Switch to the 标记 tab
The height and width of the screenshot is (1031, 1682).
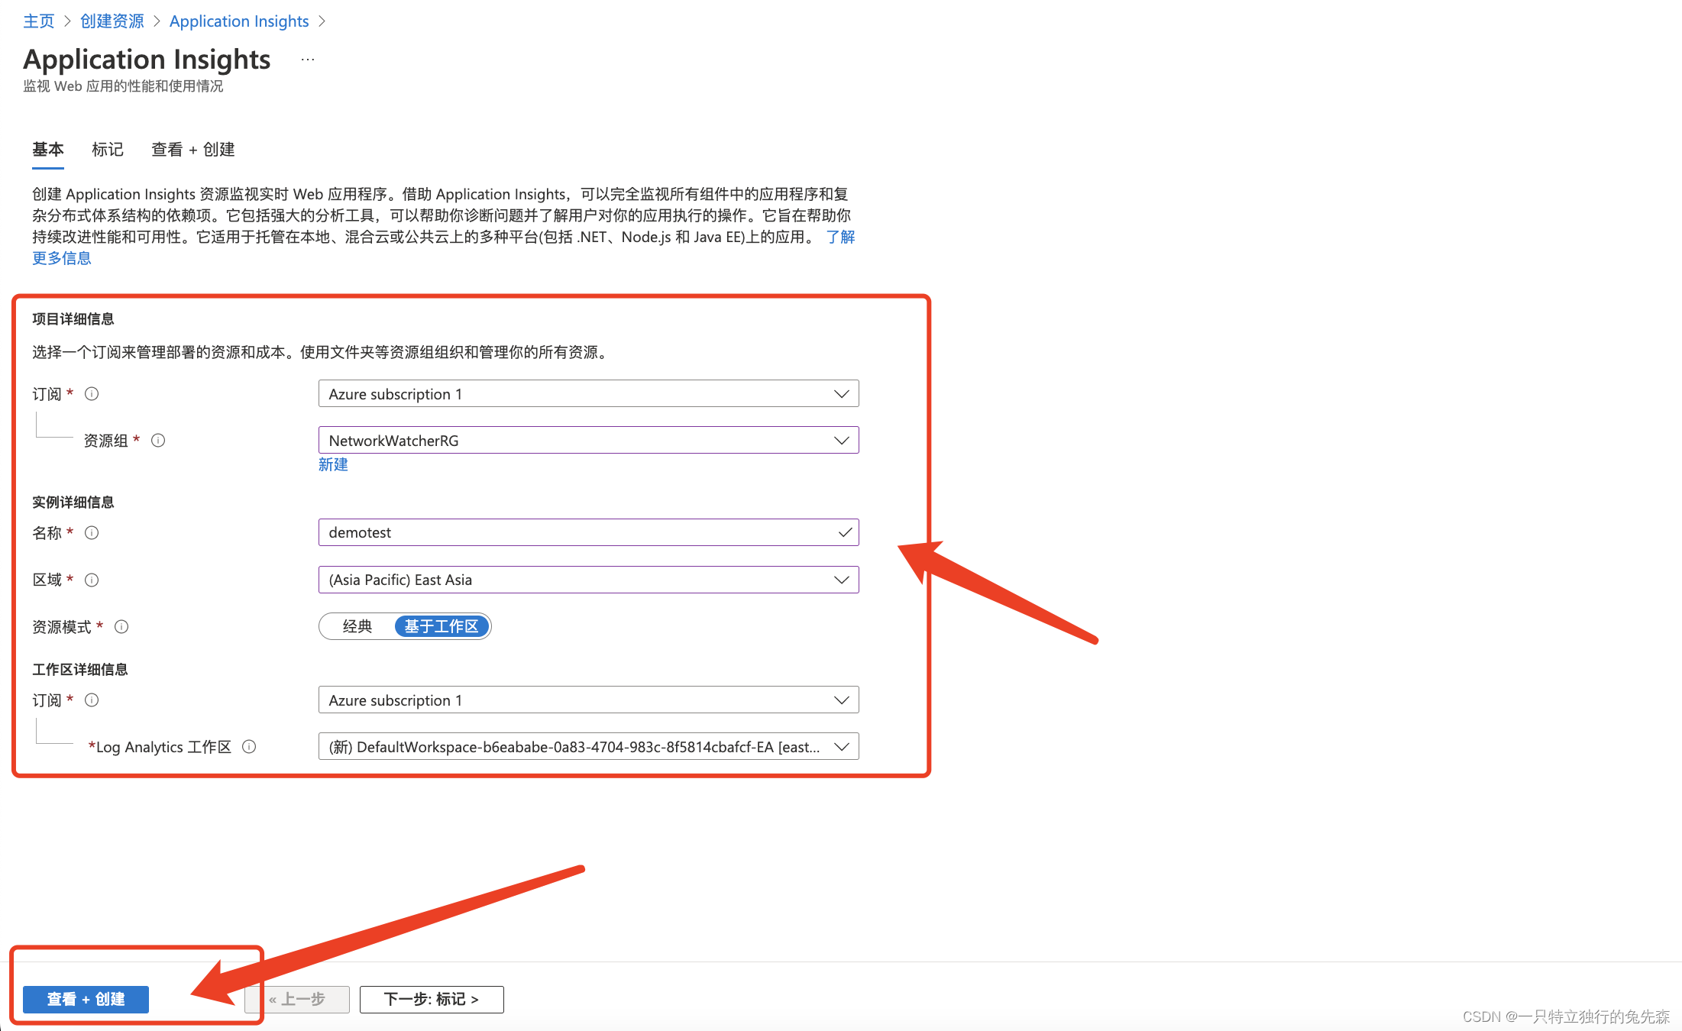107,150
